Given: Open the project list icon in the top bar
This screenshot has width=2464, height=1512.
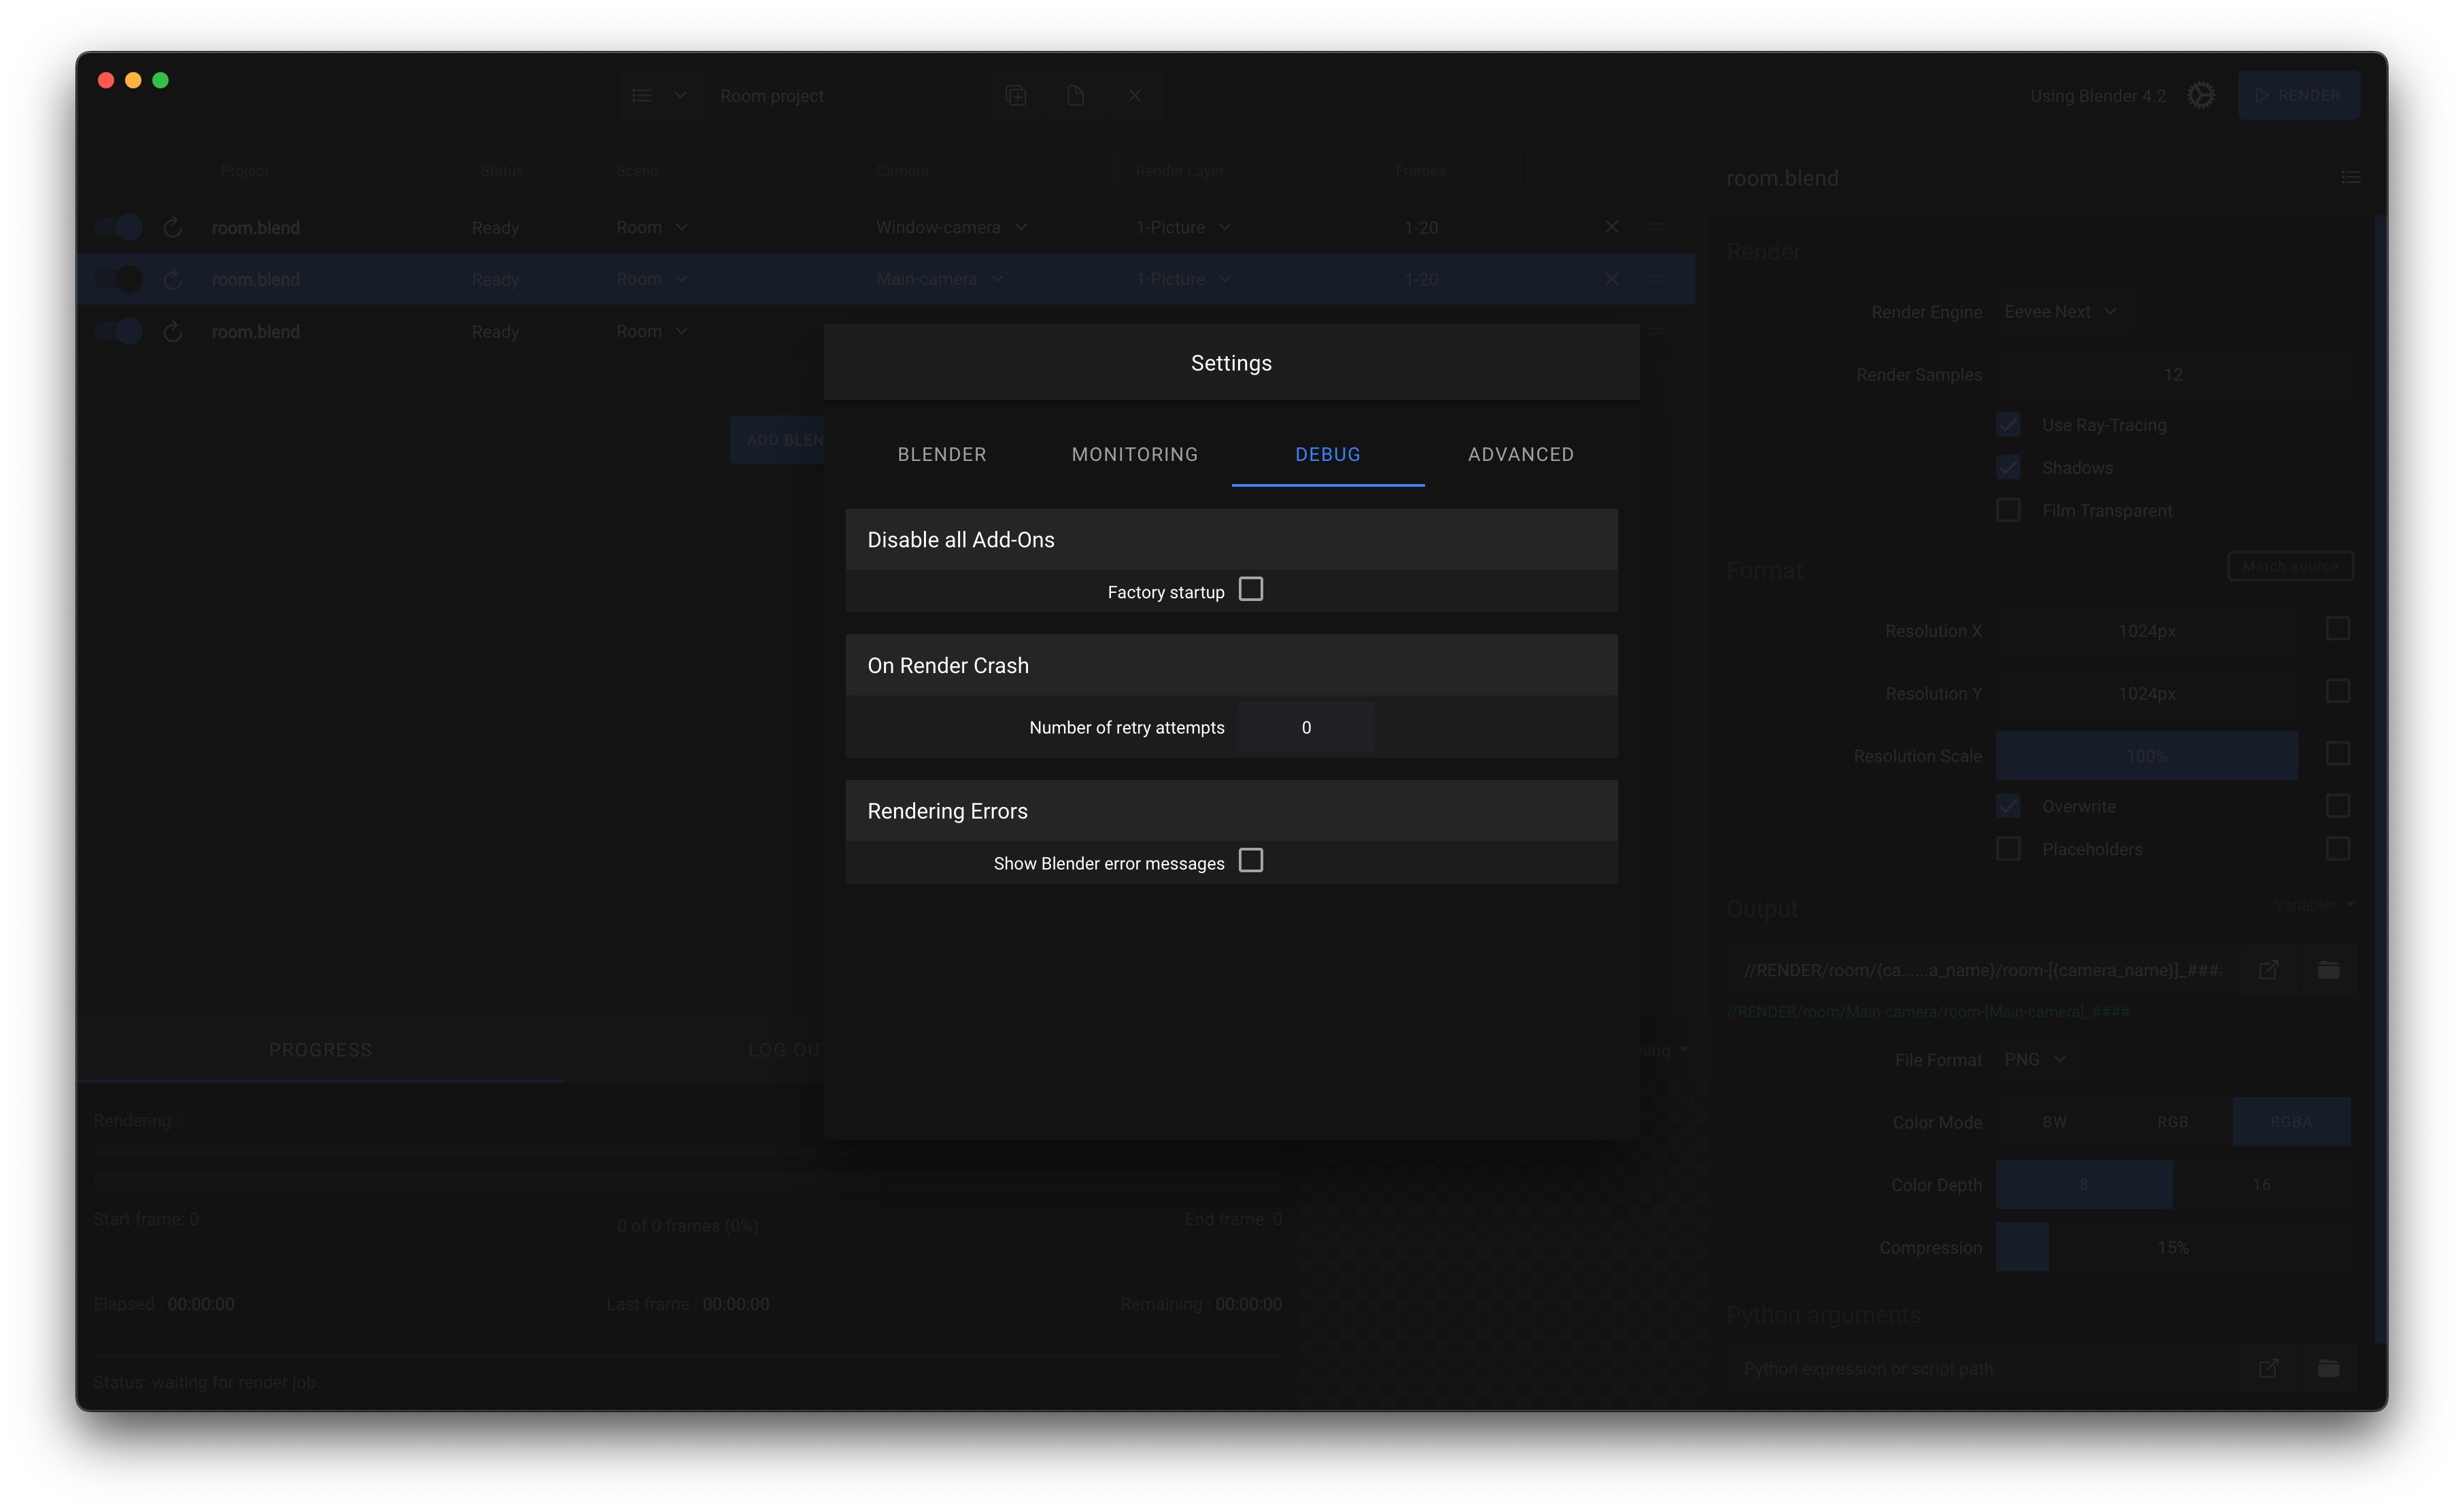Looking at the screenshot, I should (x=642, y=96).
